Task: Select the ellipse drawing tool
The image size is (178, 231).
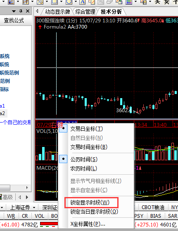Action: (x=69, y=2)
